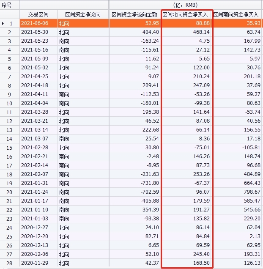Viewport: 263px width, 269px height.
Task: Select the date cell 2021-05-30
Action: click(38, 32)
